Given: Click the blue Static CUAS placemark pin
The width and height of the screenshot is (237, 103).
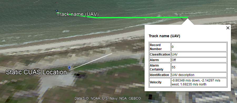Looking at the screenshot, I should pyautogui.click(x=69, y=68).
